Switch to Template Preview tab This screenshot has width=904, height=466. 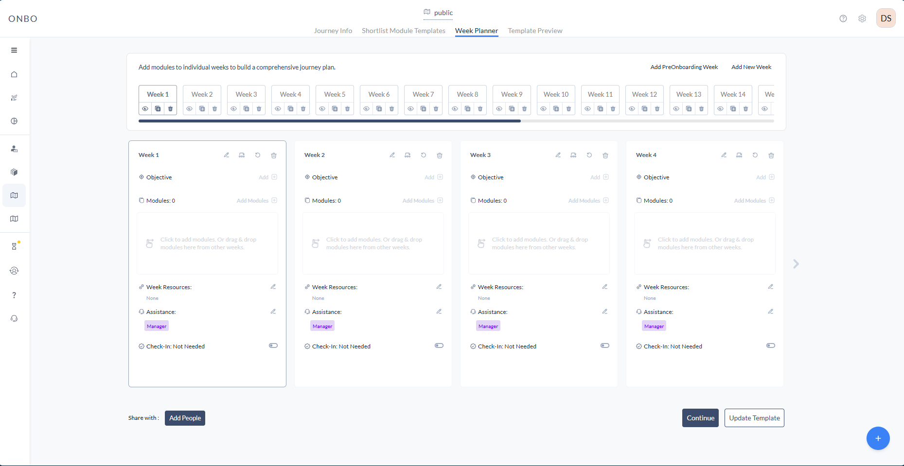pos(535,31)
